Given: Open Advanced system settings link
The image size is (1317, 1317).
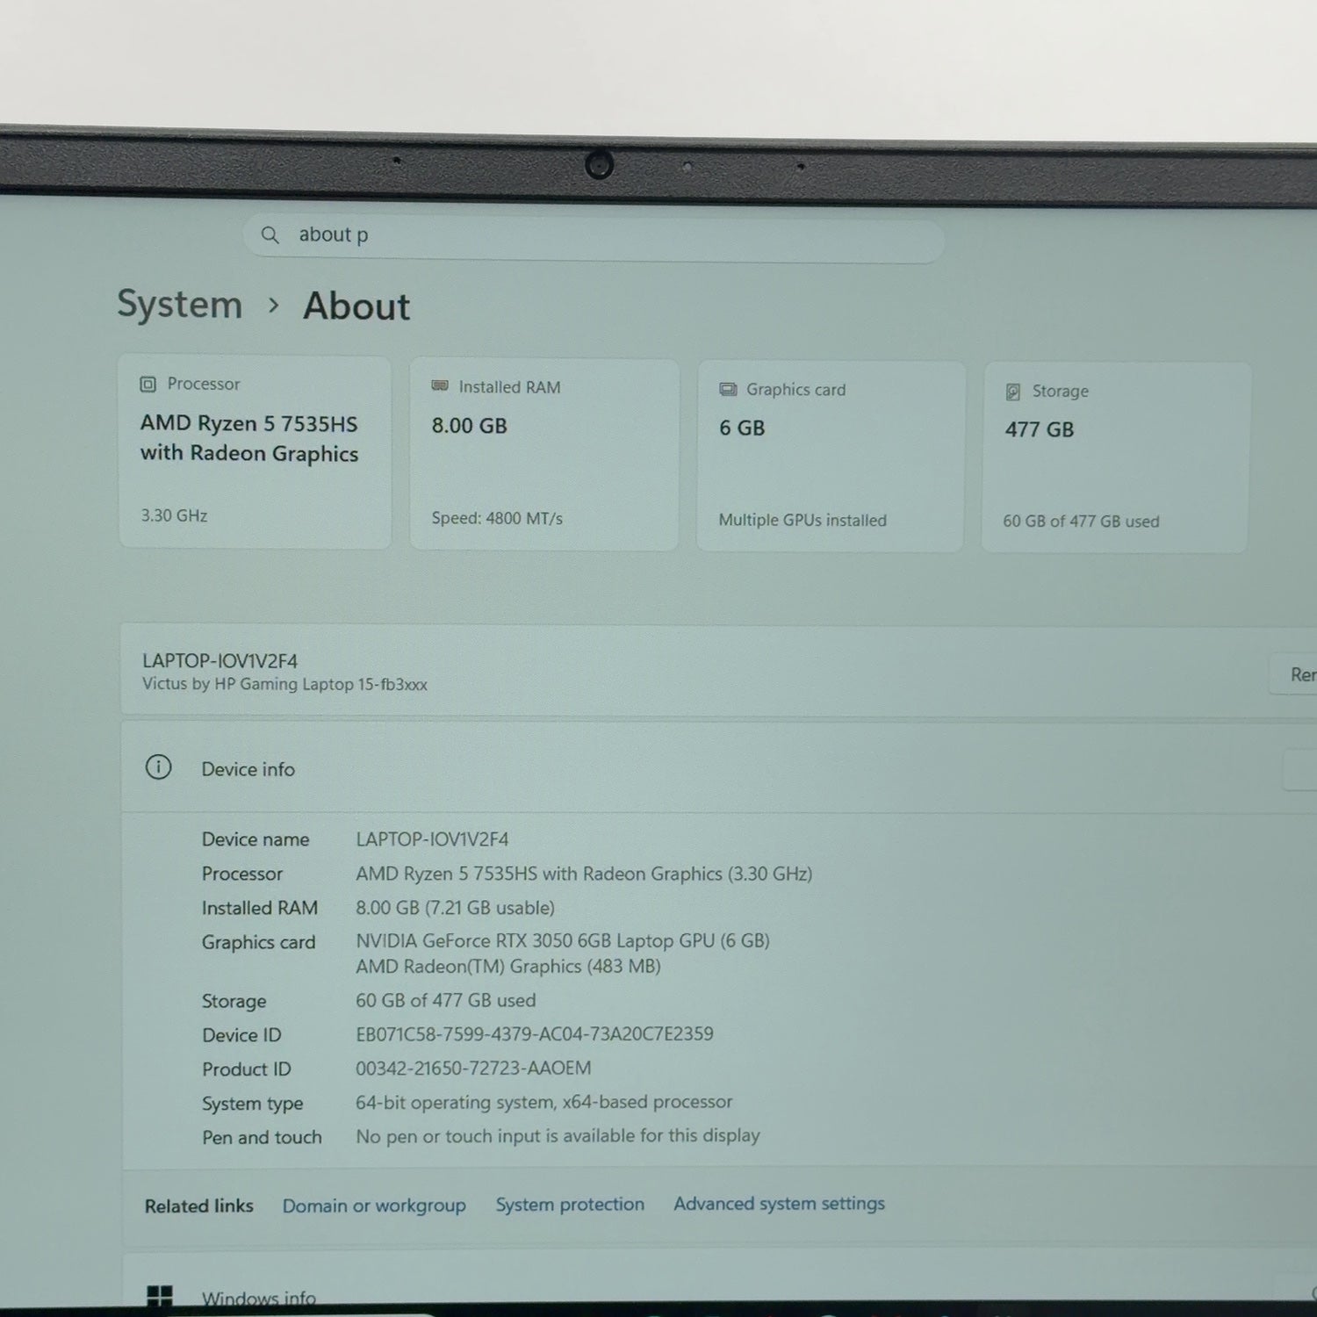Looking at the screenshot, I should pyautogui.click(x=780, y=1204).
